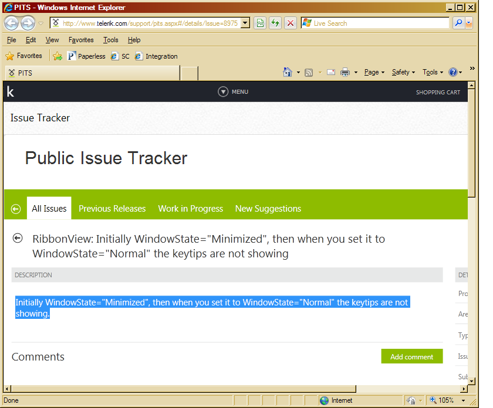Open the Integration favorites link
The height and width of the screenshot is (408, 493).
coord(156,56)
